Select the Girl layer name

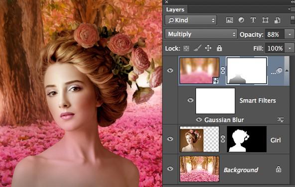(276, 140)
